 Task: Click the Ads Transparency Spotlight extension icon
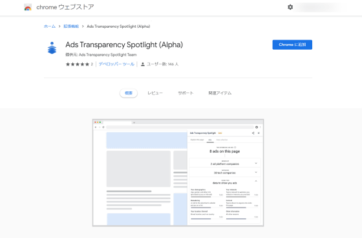52,48
